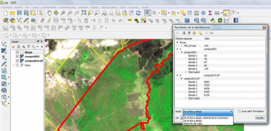Enable Auto abrir formulario checkbox

[x=239, y=111]
